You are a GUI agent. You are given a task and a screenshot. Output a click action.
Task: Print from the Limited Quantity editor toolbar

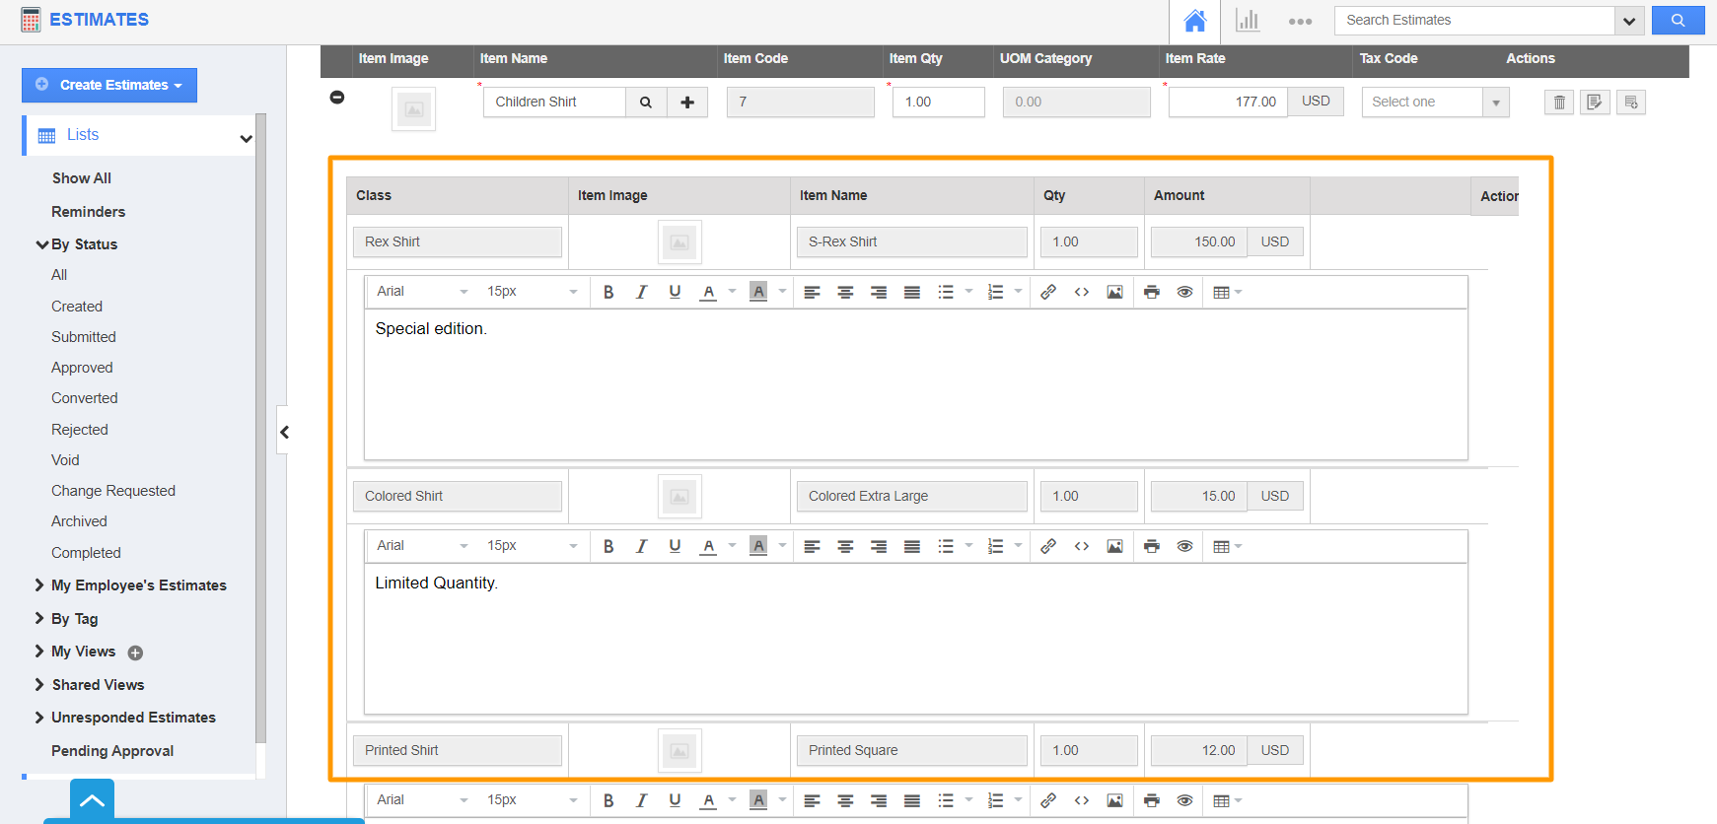point(1151,546)
